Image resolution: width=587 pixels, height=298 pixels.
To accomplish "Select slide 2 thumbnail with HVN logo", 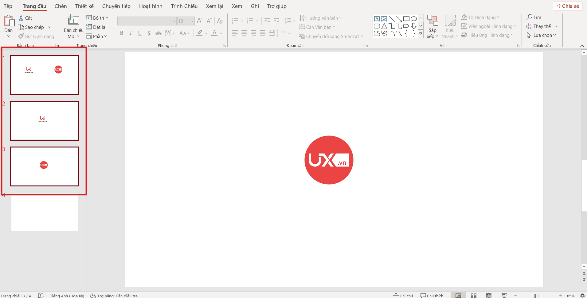I will coord(45,121).
